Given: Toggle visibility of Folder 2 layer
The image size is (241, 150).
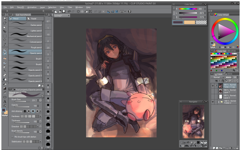Looking at the screenshot, I should click(213, 102).
